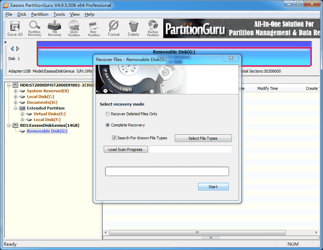Image resolution: width=323 pixels, height=250 pixels.
Task: Select Virtual Disks(E:) in the tree
Action: (x=50, y=114)
